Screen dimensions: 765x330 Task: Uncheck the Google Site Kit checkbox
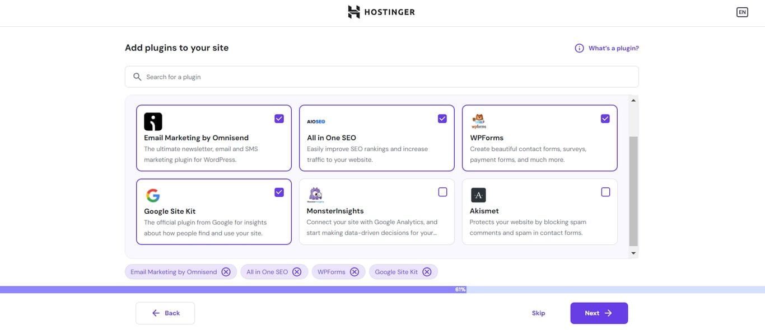point(279,191)
